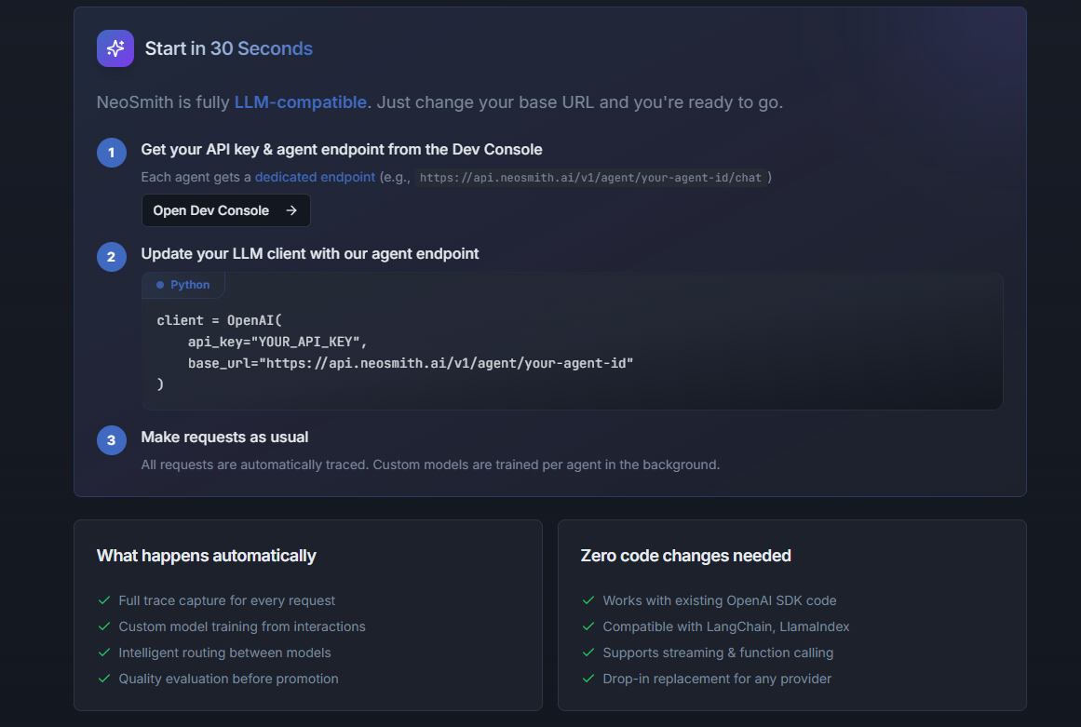Toggle the checkmark for Quality evaluation before promotion
This screenshot has height=727, width=1081.
tap(104, 680)
